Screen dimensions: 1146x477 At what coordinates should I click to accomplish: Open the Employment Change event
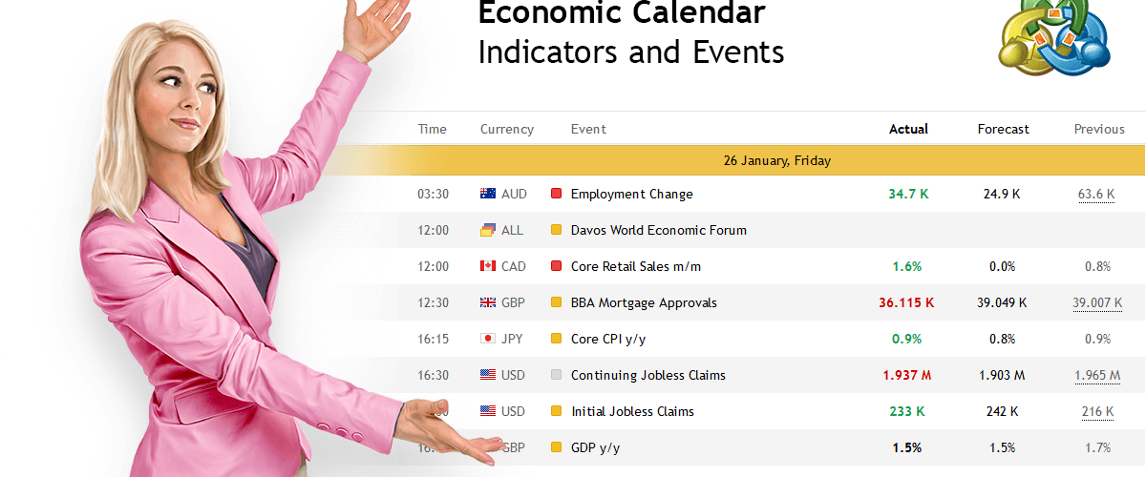click(631, 194)
